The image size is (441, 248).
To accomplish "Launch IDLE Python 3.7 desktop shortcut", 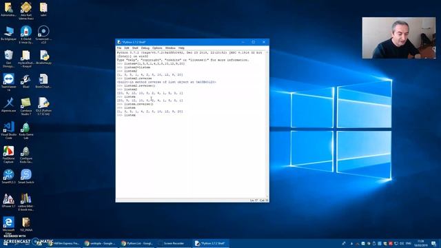I will (x=43, y=106).
